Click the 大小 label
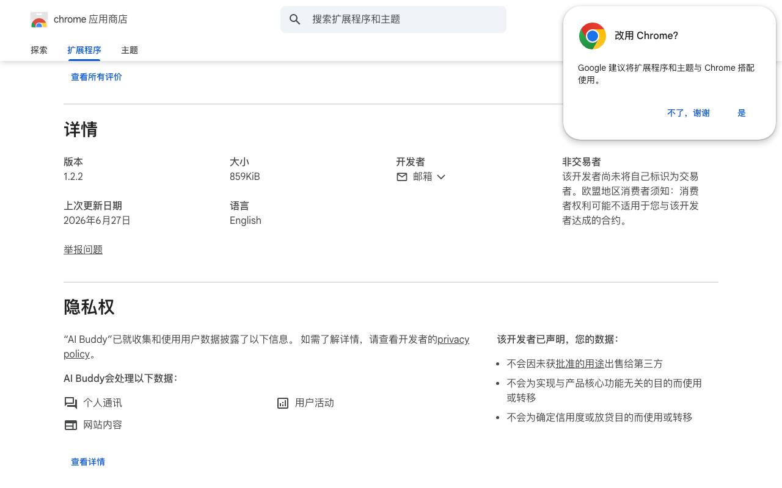The width and height of the screenshot is (782, 488). (239, 162)
